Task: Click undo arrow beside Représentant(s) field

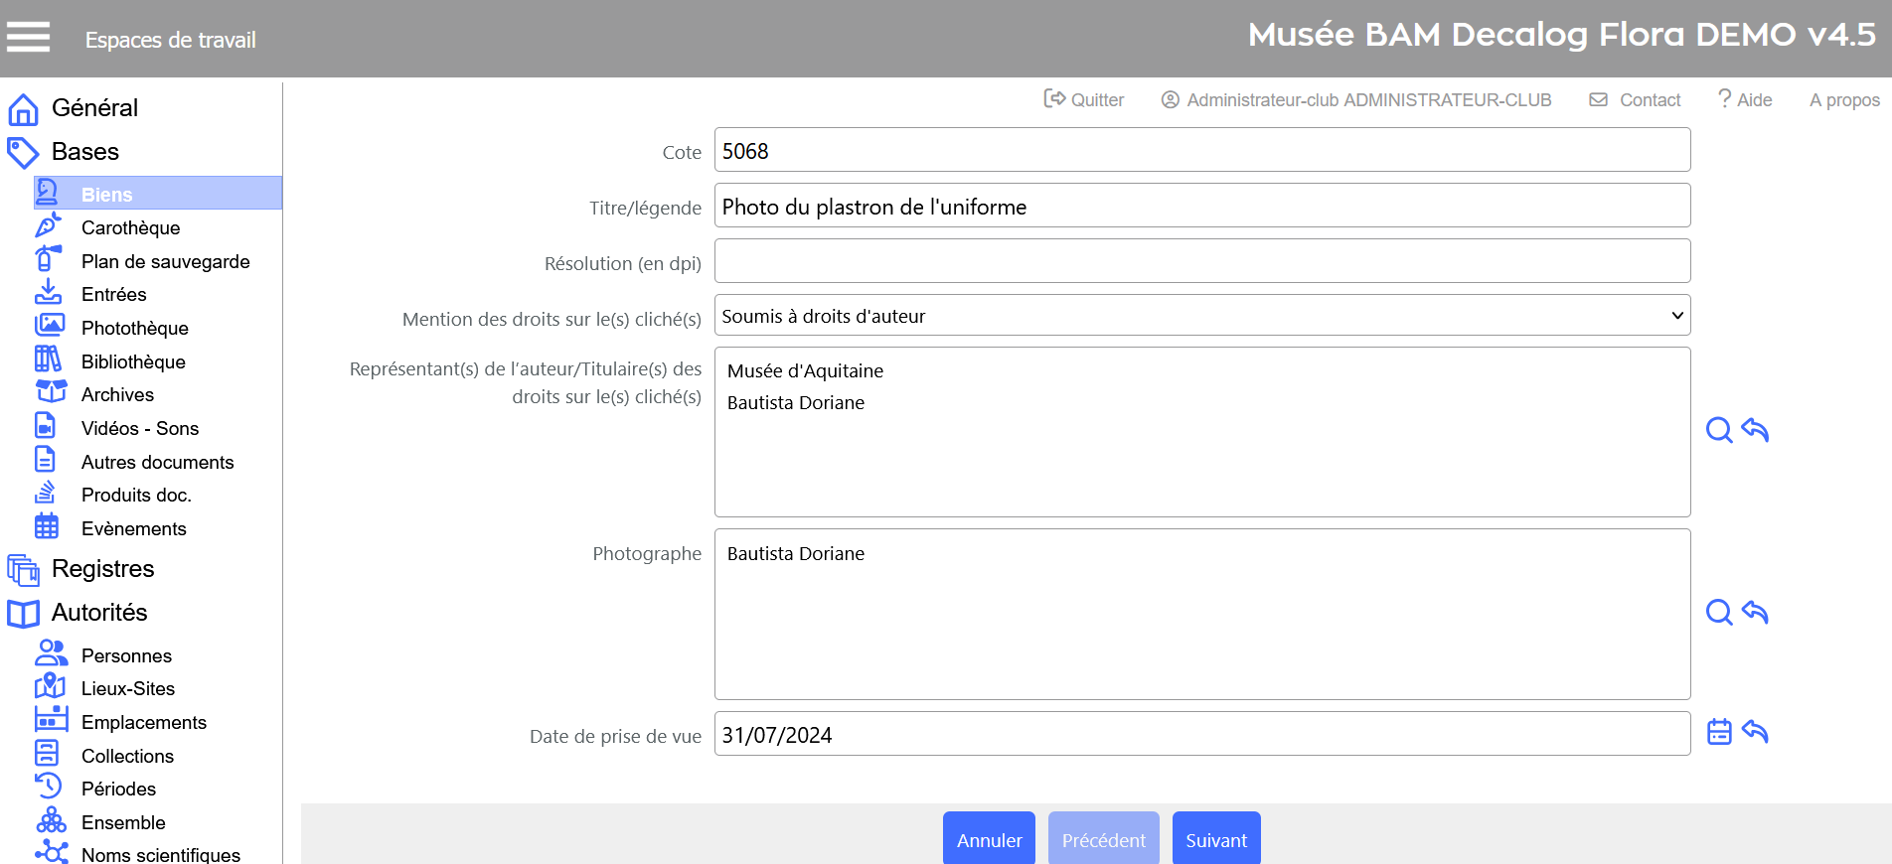Action: (1755, 430)
